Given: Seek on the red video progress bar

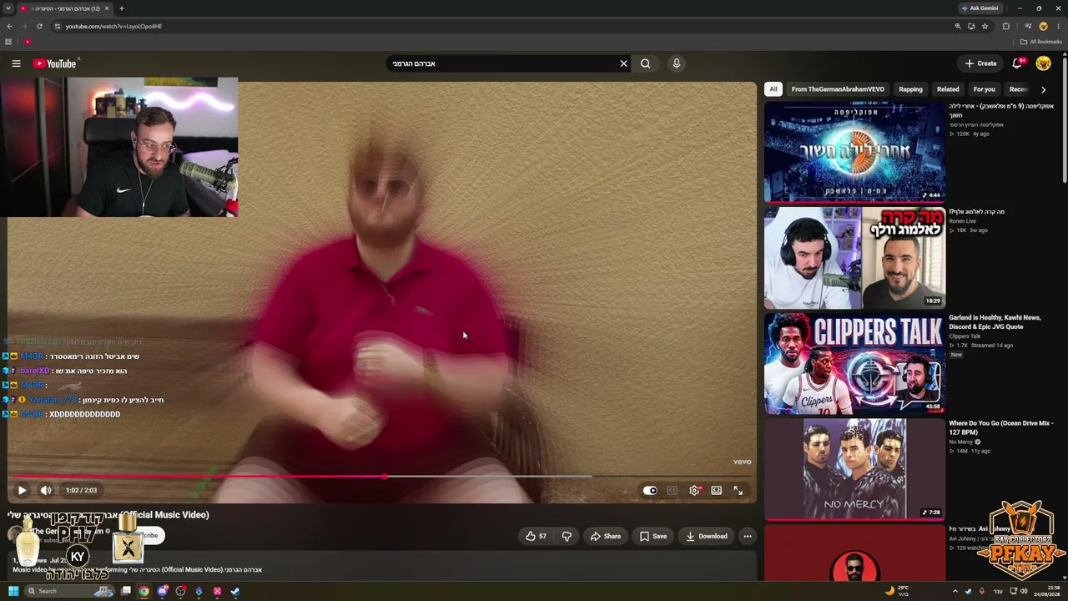Looking at the screenshot, I should [x=381, y=477].
